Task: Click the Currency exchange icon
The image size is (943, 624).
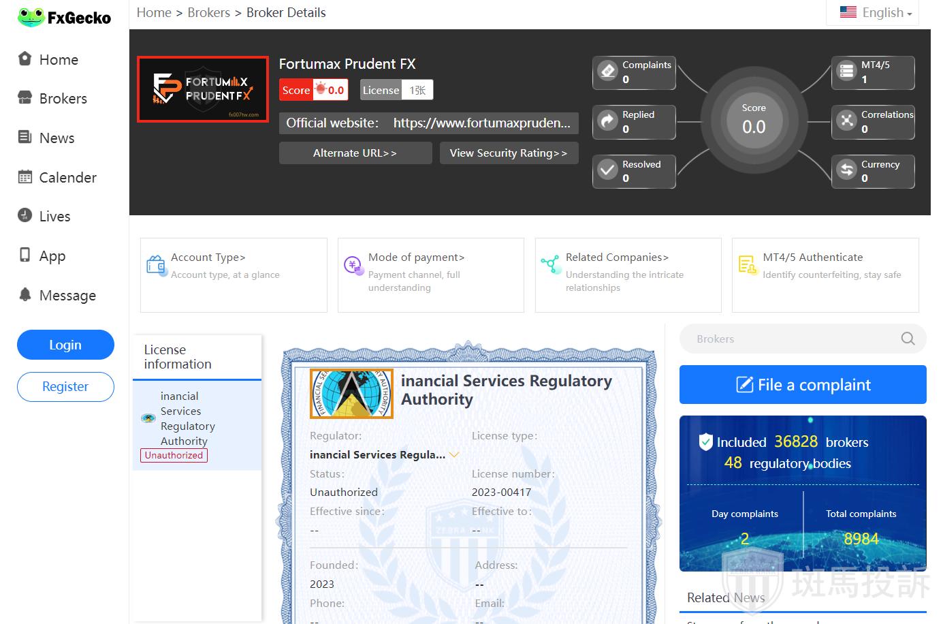Action: click(846, 170)
